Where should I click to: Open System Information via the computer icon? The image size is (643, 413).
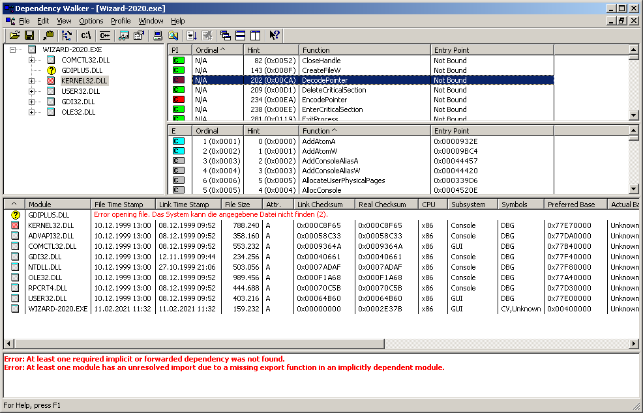tap(158, 35)
